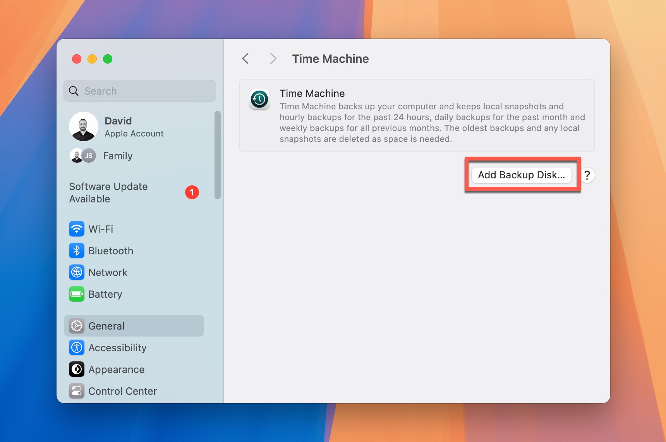Open Accessibility settings
Viewport: 666px width, 442px height.
(x=134, y=347)
